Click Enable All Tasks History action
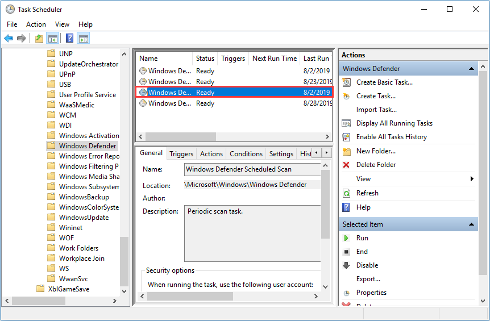 pos(392,137)
